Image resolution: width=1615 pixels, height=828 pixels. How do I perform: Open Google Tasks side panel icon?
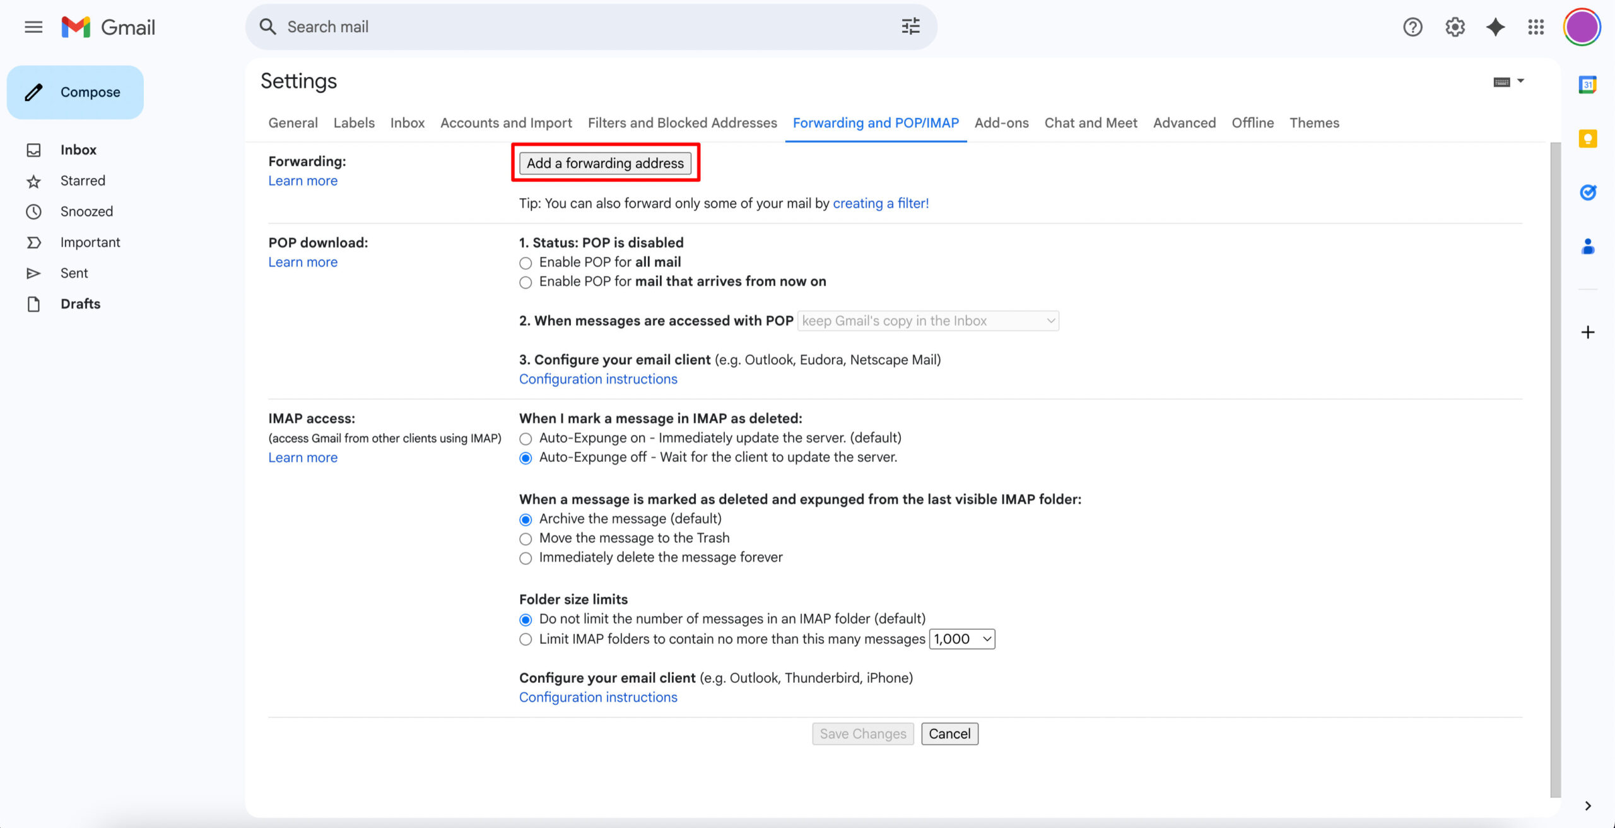point(1587,192)
